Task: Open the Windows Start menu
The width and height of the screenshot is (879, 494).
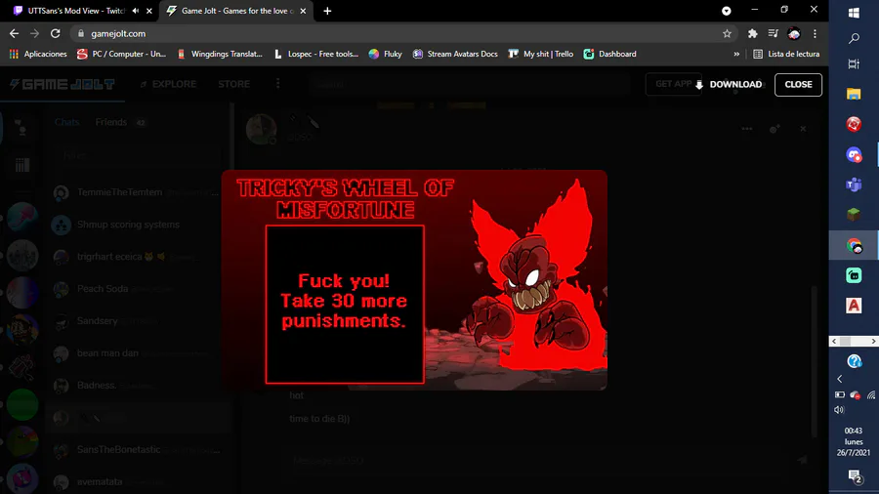Action: [x=854, y=12]
